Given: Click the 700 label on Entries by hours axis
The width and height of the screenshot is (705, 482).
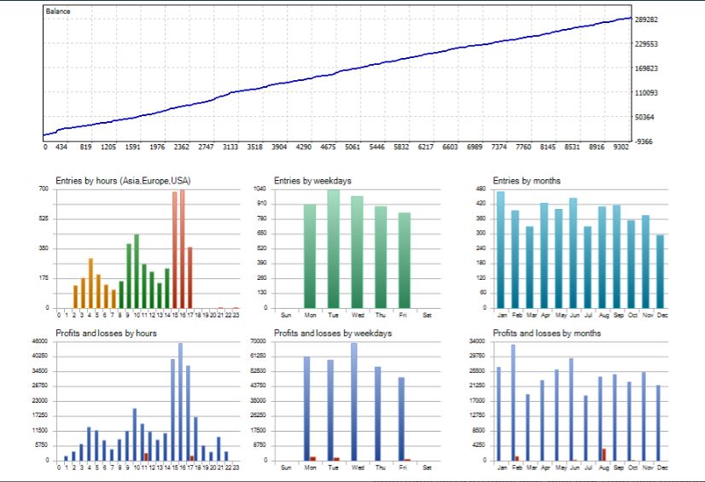Looking at the screenshot, I should 44,189.
